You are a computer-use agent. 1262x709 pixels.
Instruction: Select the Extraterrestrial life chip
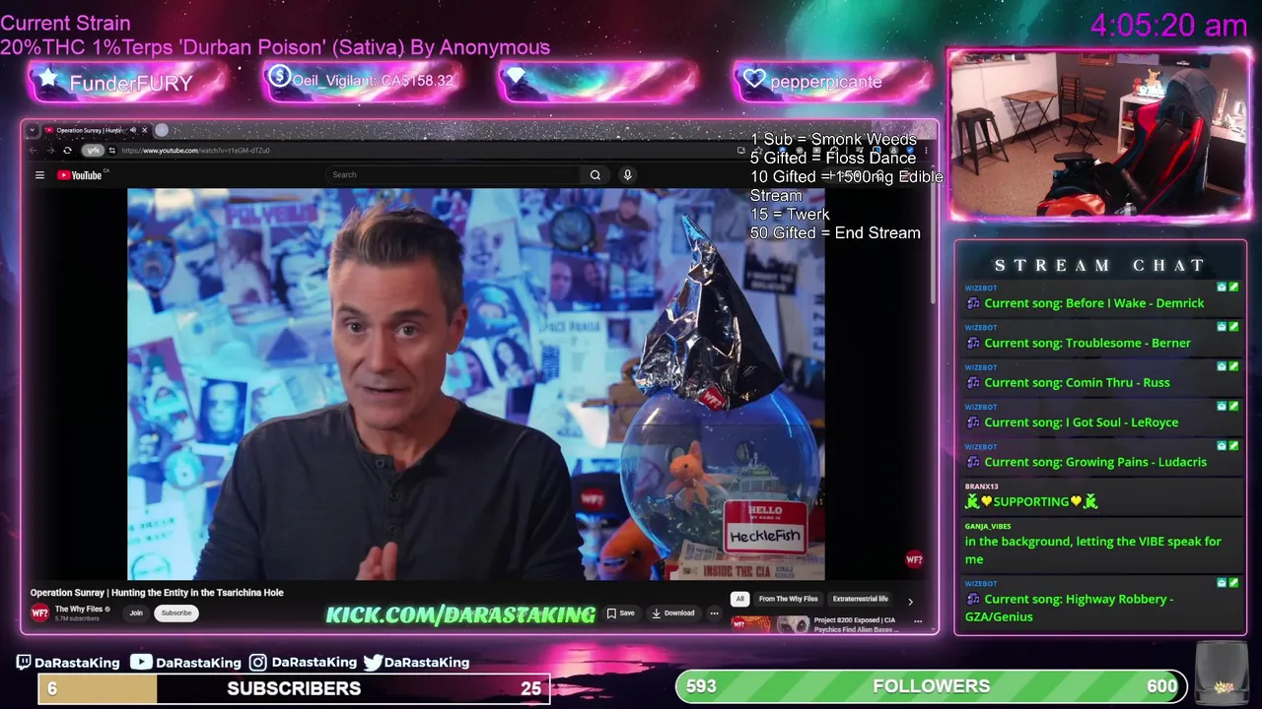coord(861,599)
